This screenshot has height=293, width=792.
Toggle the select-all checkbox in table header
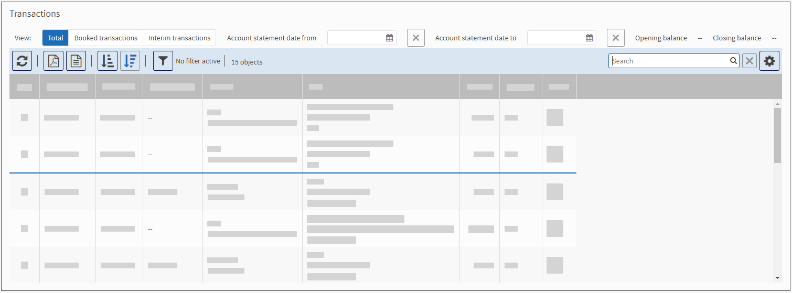coord(24,87)
